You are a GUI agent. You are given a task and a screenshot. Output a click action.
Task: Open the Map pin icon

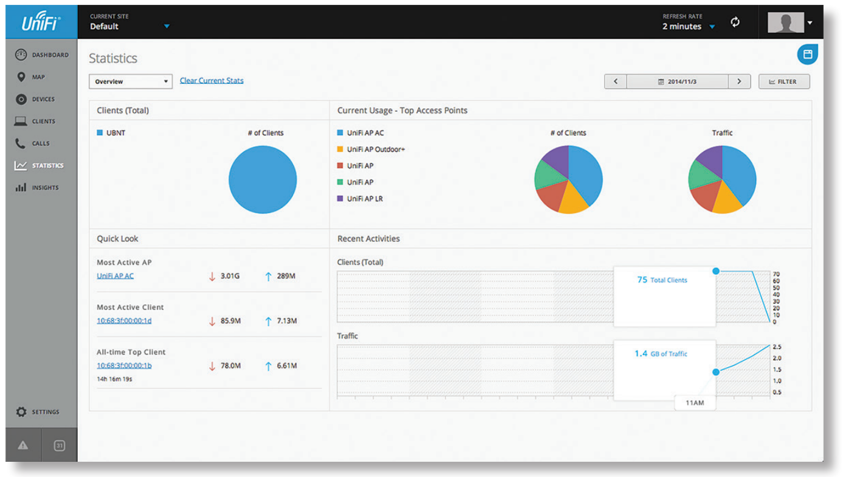click(x=21, y=77)
